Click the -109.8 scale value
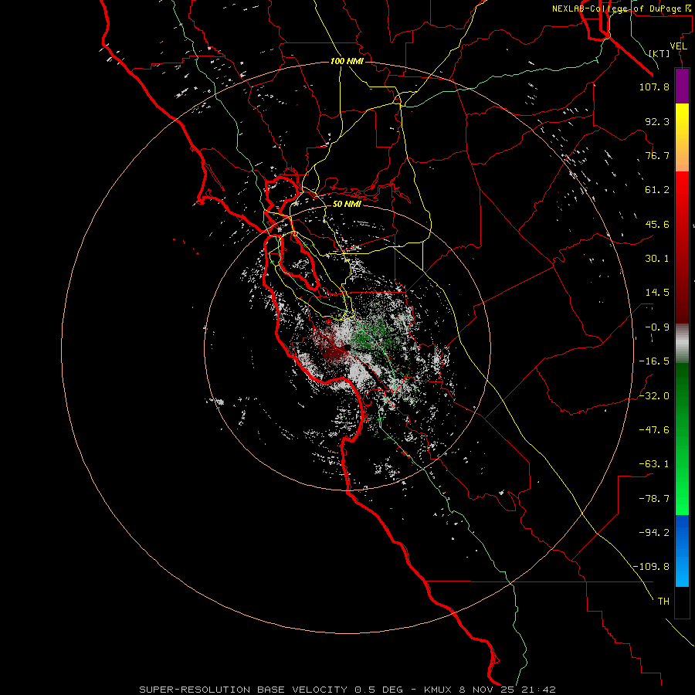Screen dimensions: 695x695 [651, 567]
